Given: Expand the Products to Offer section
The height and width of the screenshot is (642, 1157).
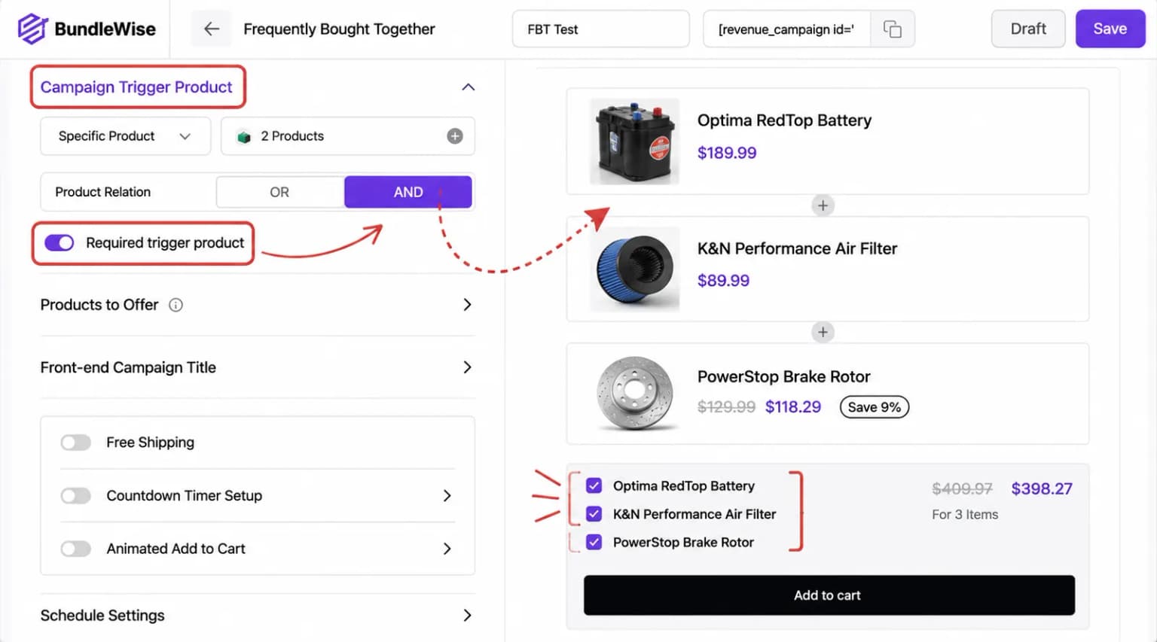Looking at the screenshot, I should click(x=467, y=305).
